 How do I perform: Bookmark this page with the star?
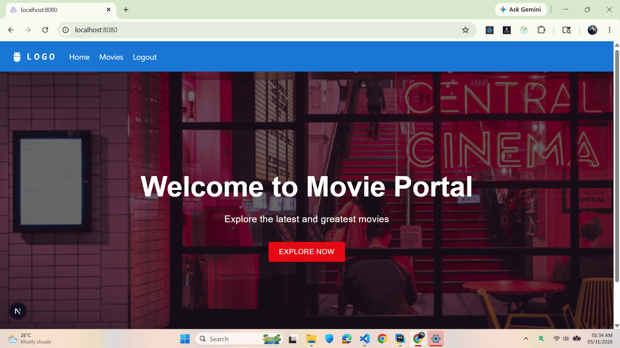pyautogui.click(x=465, y=30)
